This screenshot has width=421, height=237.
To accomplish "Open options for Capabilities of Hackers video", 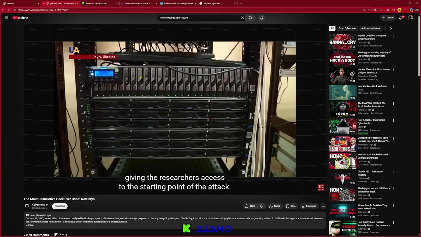I will point(393,138).
